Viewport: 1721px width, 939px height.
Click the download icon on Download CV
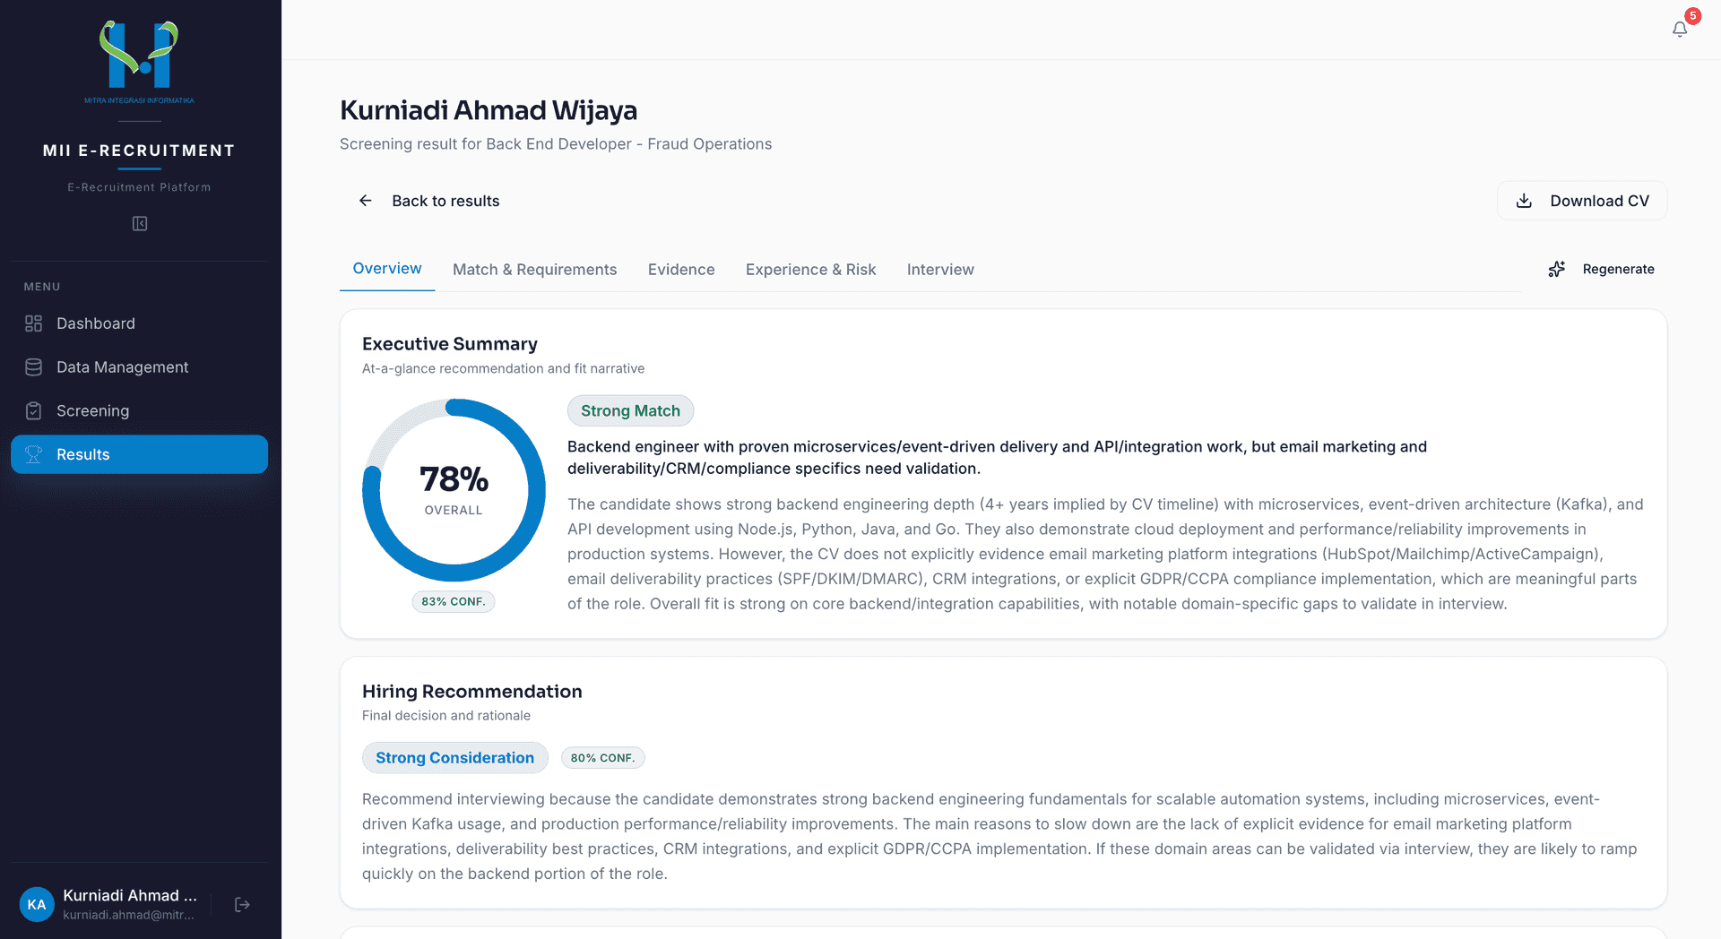(1524, 201)
